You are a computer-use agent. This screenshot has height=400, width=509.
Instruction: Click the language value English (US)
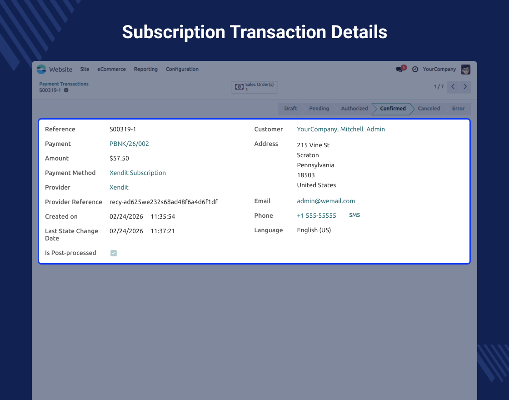pyautogui.click(x=314, y=230)
